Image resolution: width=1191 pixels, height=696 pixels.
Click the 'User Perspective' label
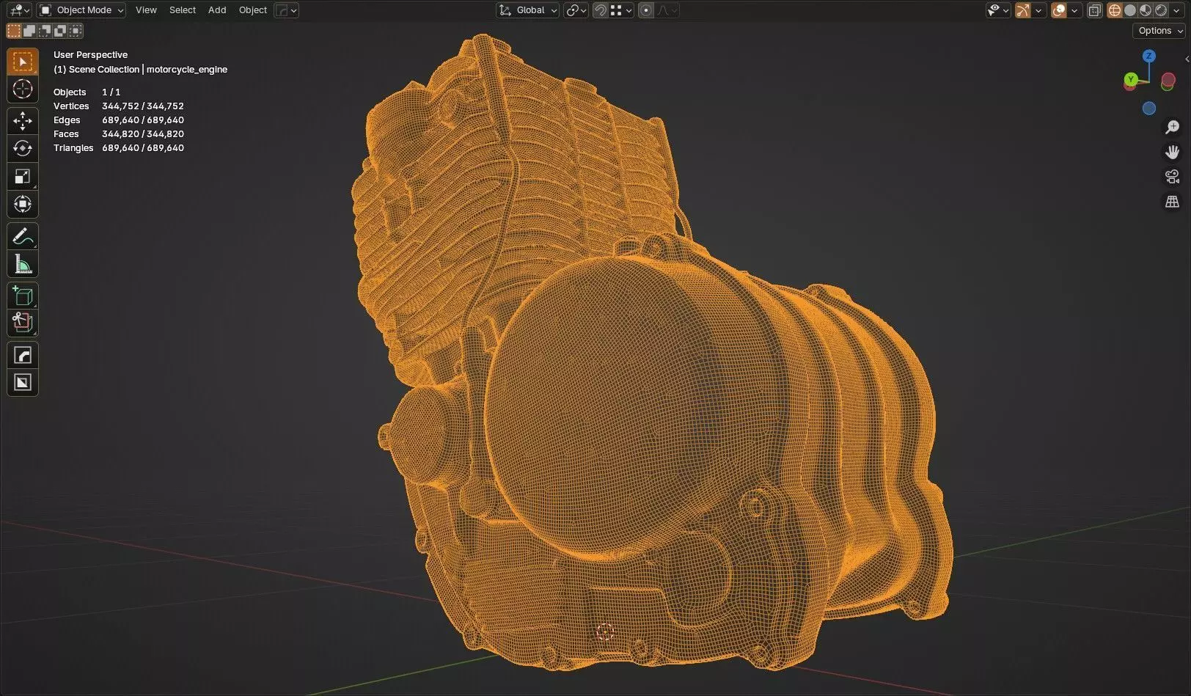click(90, 55)
